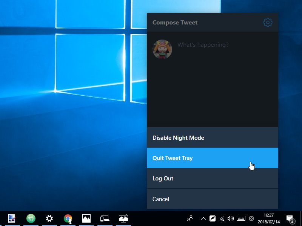Screen dimensions: 302x226
Task: Open Action Center notifications icon
Action: click(290, 219)
